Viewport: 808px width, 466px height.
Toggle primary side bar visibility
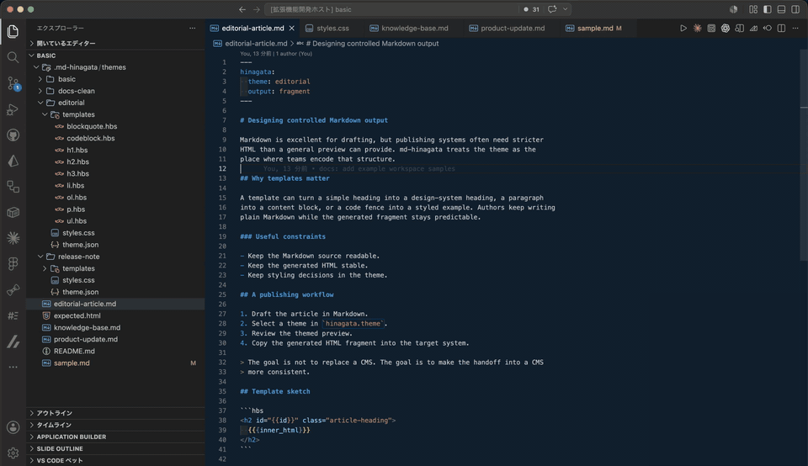coord(768,9)
